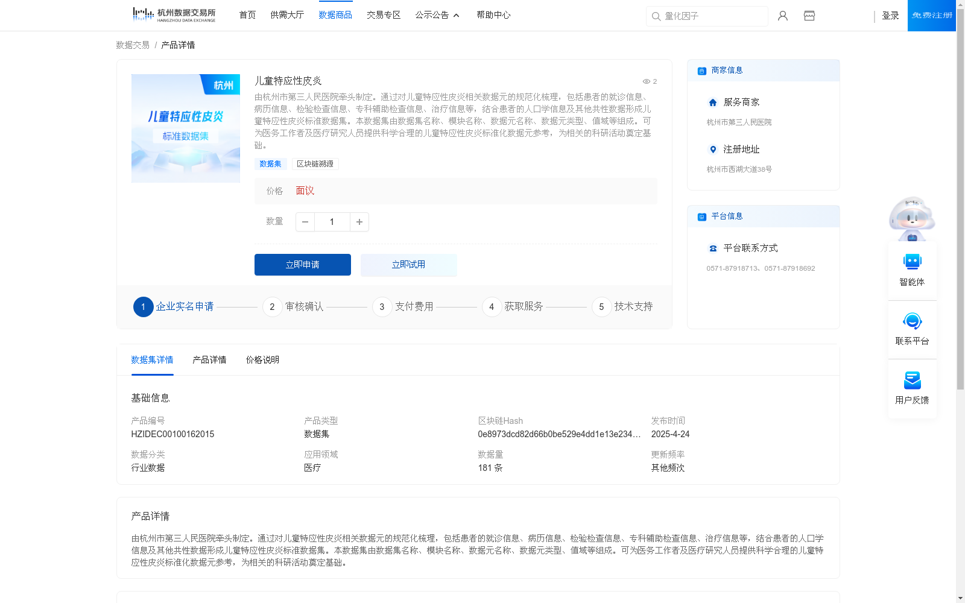Open 供需大厅 navigation item

click(287, 15)
